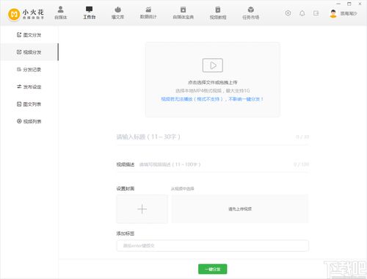367x279 pixels.
Task: Open 数据统计 chart icon in top bar
Action: pyautogui.click(x=148, y=10)
